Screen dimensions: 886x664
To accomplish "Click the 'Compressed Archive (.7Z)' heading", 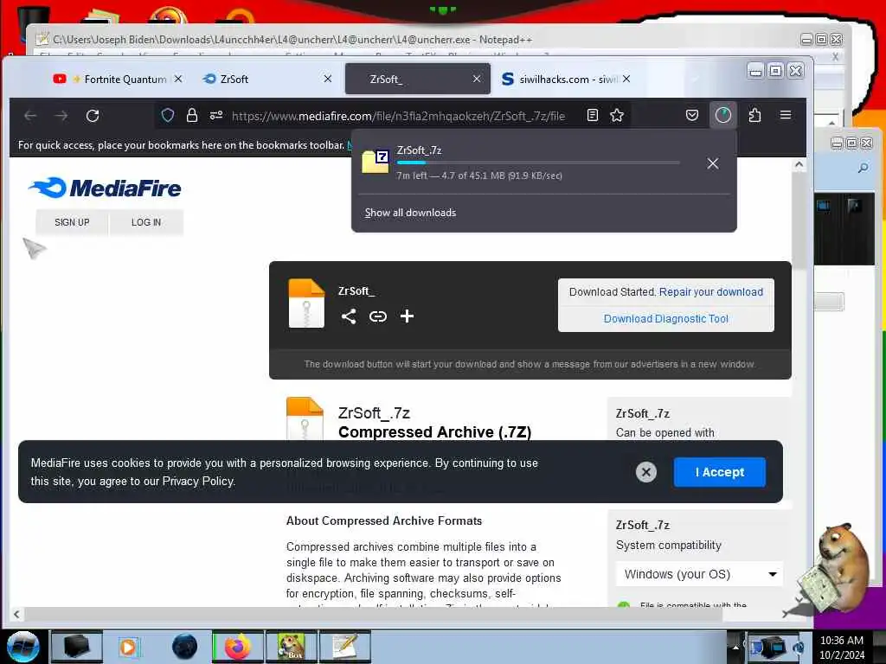I will (434, 432).
